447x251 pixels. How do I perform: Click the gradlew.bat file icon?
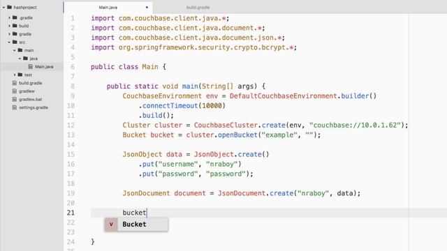point(15,99)
